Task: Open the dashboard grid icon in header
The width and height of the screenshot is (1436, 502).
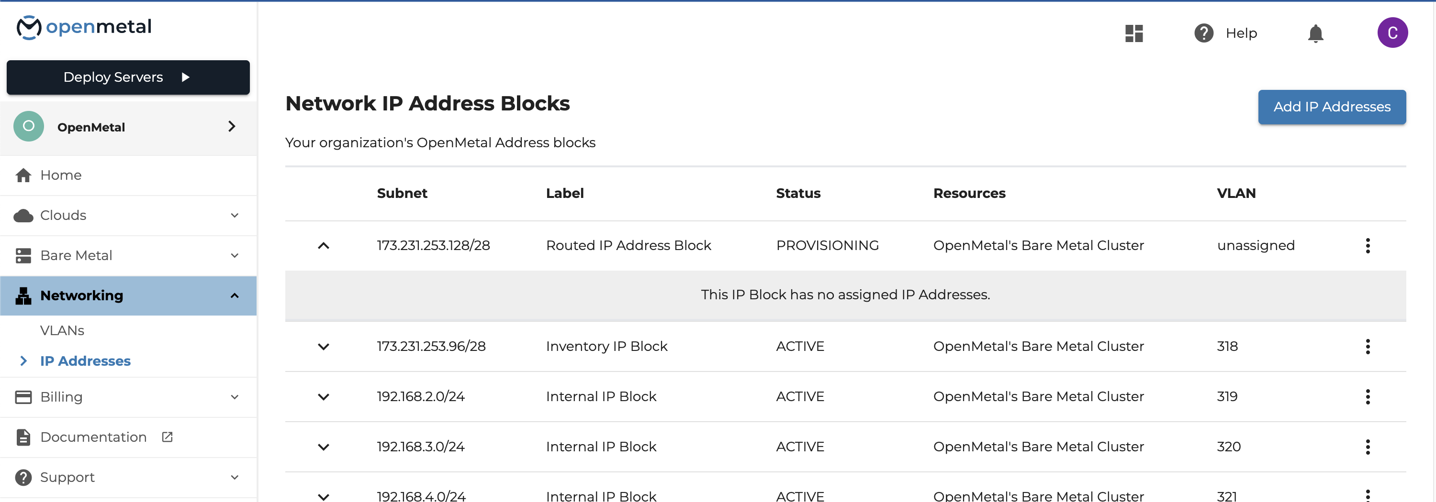Action: click(1133, 33)
